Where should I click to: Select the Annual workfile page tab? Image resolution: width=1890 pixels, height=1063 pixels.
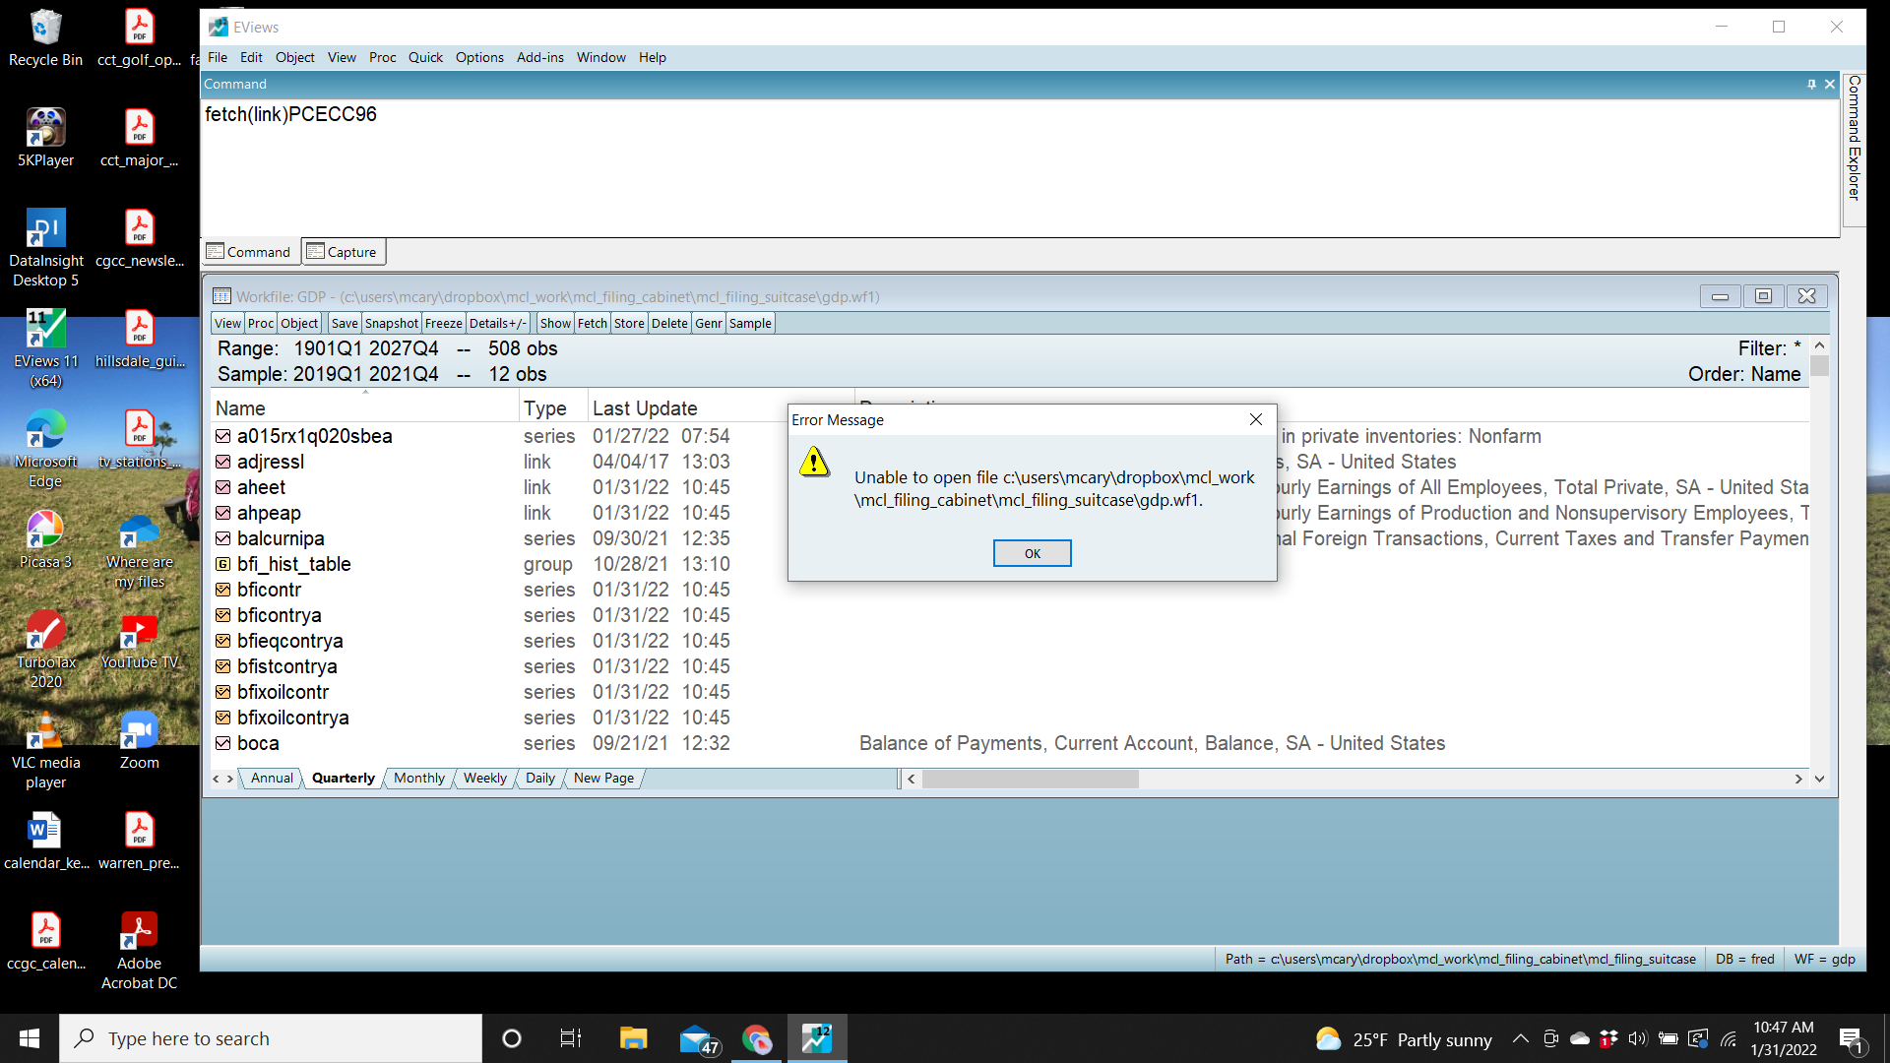click(272, 778)
